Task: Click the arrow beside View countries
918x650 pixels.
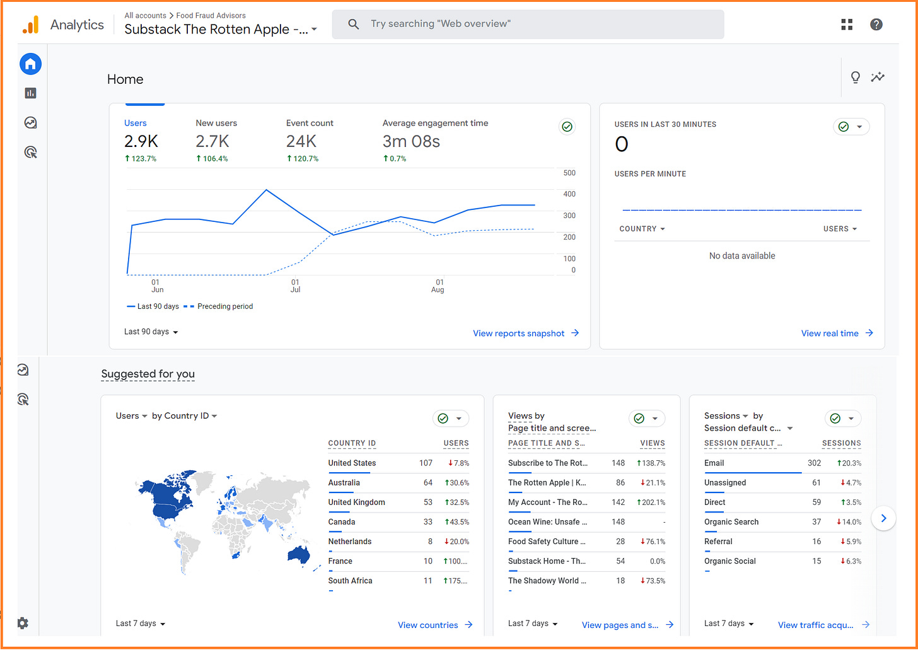Action: tap(468, 625)
